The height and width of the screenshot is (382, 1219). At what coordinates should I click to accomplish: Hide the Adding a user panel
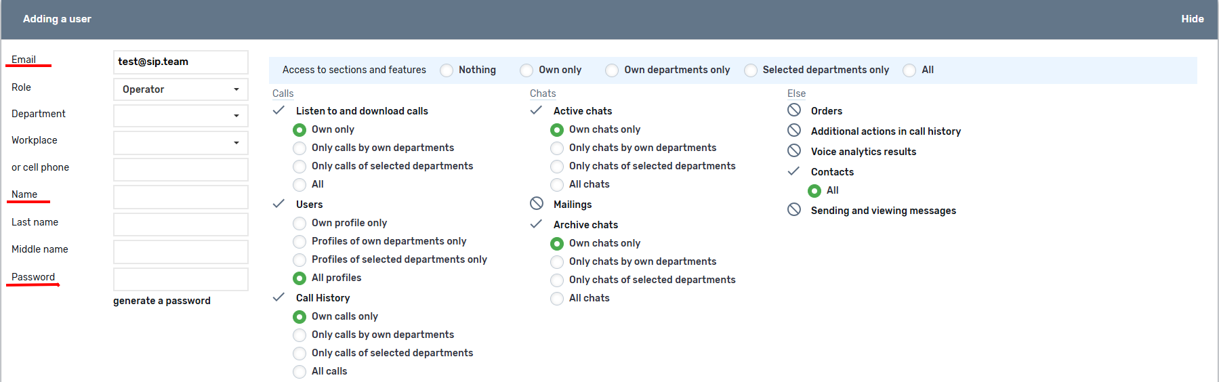[x=1192, y=19]
